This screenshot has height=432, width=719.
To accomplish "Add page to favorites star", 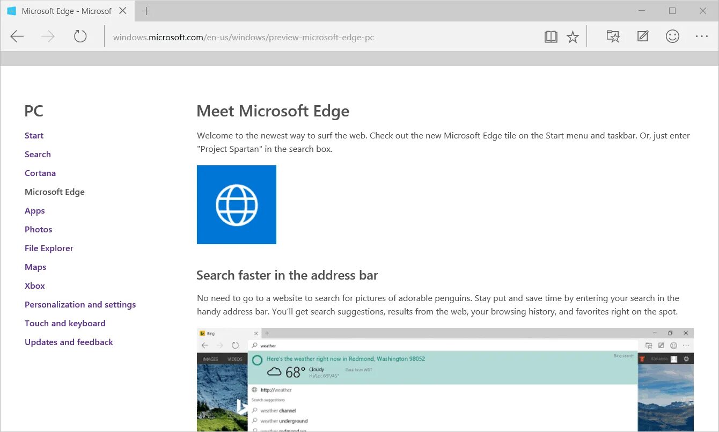I will click(x=573, y=36).
